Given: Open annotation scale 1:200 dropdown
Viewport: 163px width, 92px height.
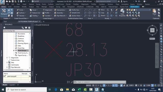Looking at the screenshot, I should click(x=131, y=85).
